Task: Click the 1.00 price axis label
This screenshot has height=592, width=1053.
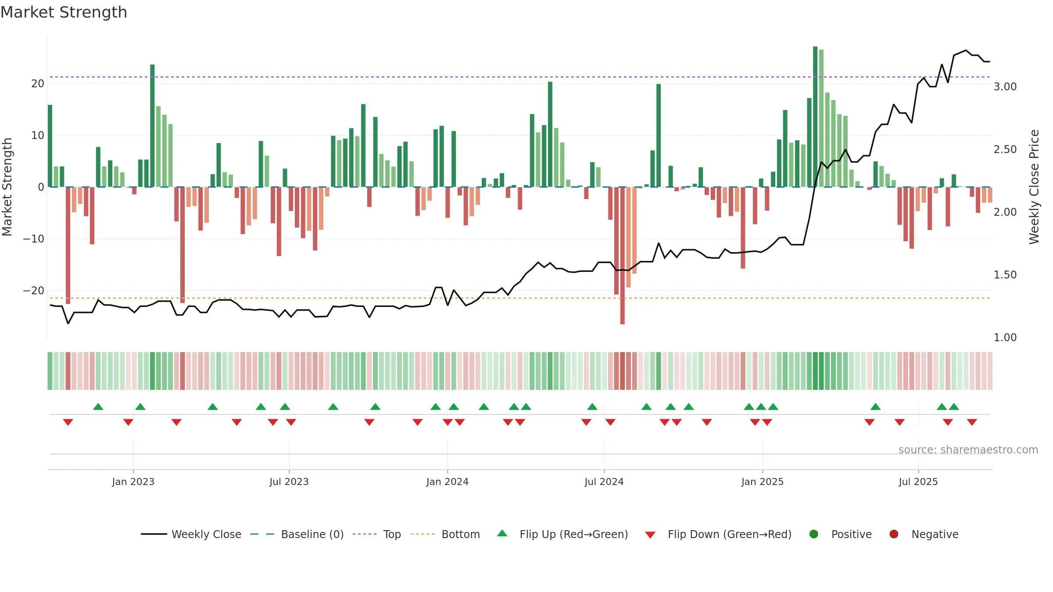Action: click(x=1005, y=338)
